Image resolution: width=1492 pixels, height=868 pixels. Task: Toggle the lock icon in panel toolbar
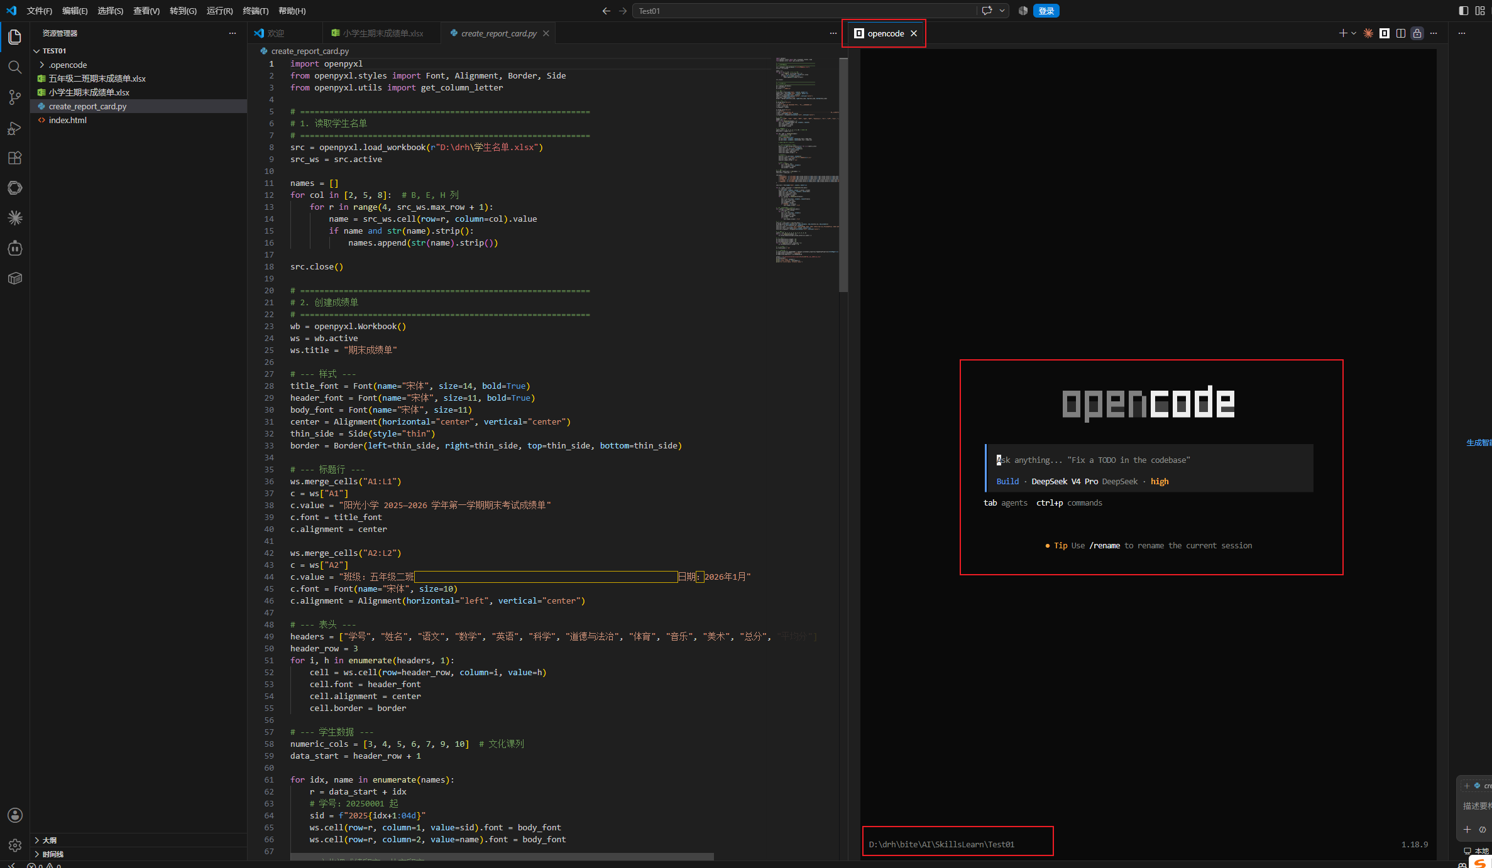click(x=1417, y=33)
